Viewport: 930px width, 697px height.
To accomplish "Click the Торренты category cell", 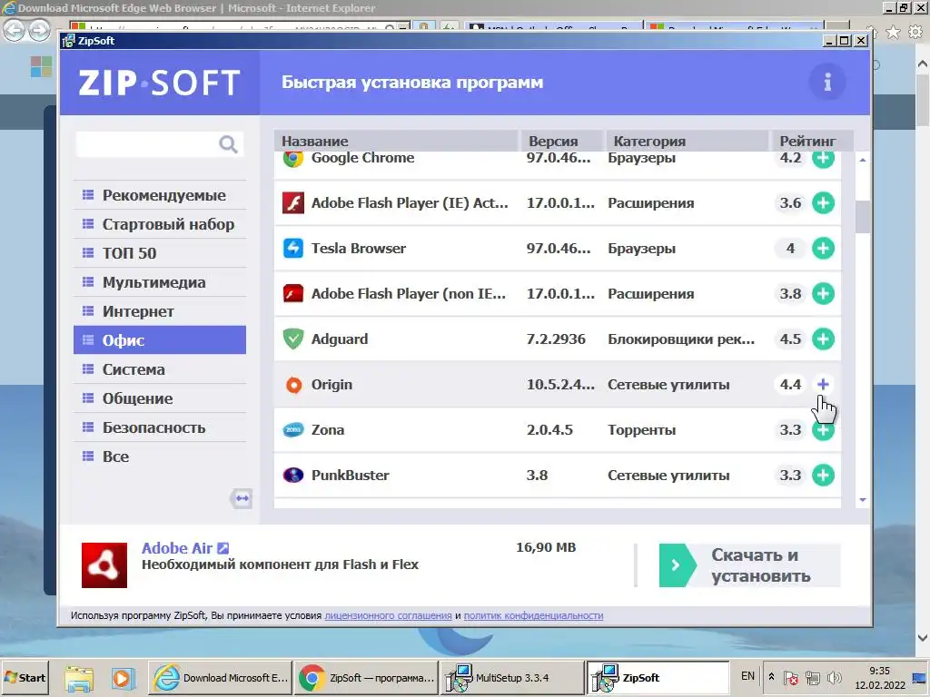I will click(x=642, y=429).
